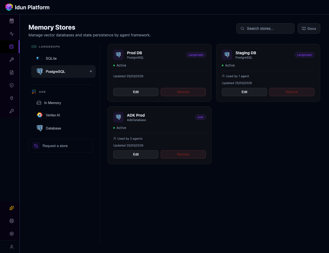Select In Memory under ADK
Viewport: 329px width, 253px height.
click(x=63, y=103)
